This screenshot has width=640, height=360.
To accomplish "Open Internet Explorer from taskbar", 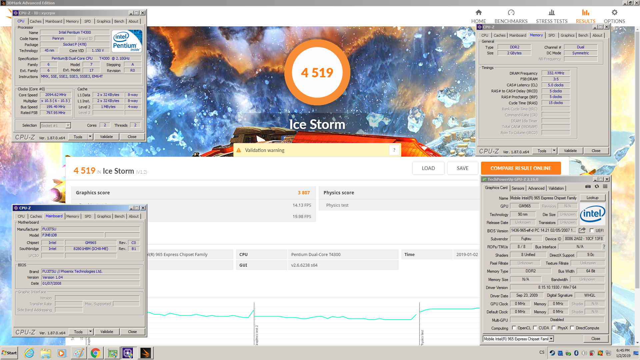I will (x=29, y=353).
